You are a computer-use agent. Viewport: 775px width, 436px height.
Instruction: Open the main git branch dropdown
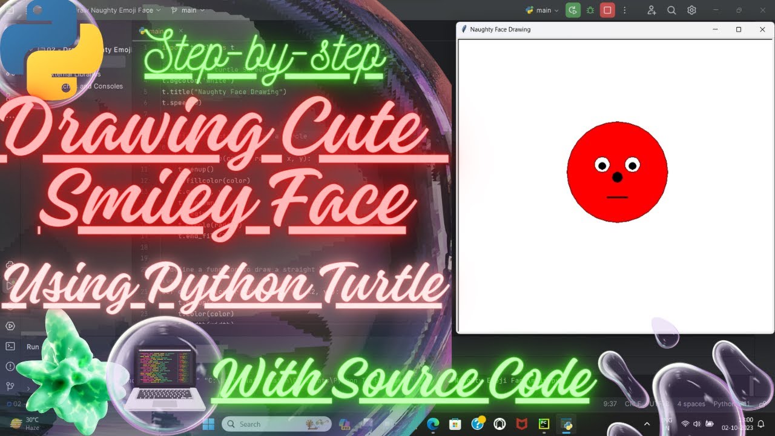(x=188, y=10)
